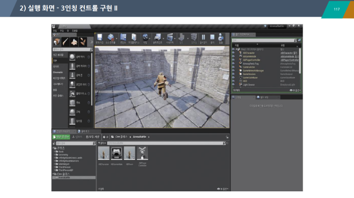Open Source Control from the toolbar
This screenshot has height=198, width=354.
click(x=111, y=38)
